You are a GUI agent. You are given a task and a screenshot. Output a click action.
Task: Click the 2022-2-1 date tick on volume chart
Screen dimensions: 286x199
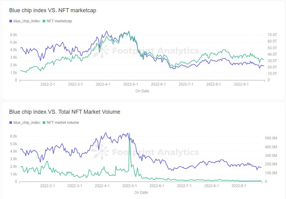(48, 186)
